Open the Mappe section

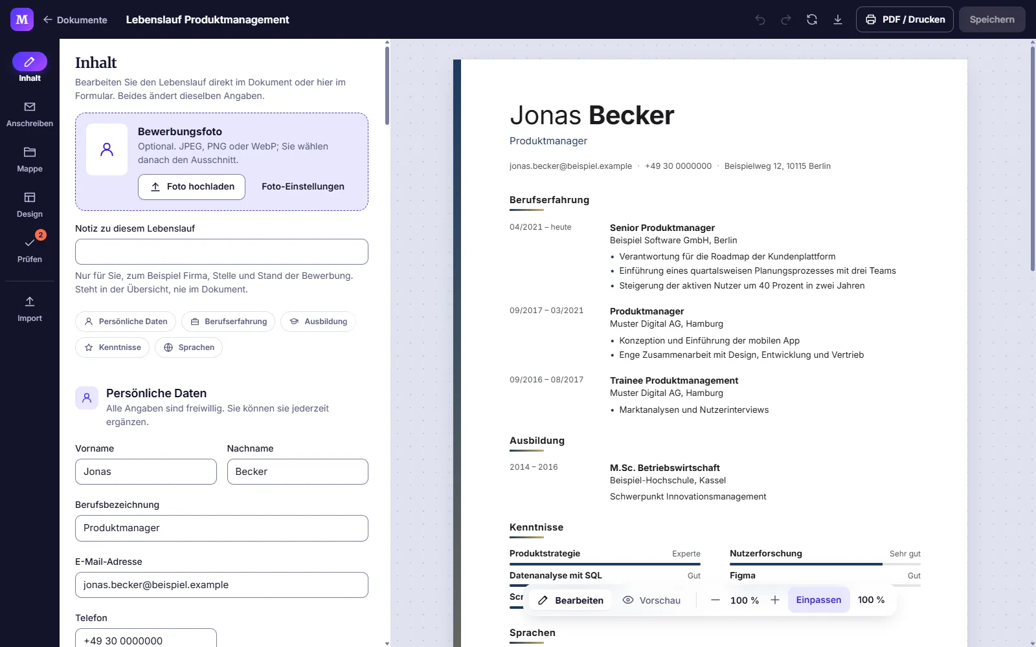(x=30, y=159)
